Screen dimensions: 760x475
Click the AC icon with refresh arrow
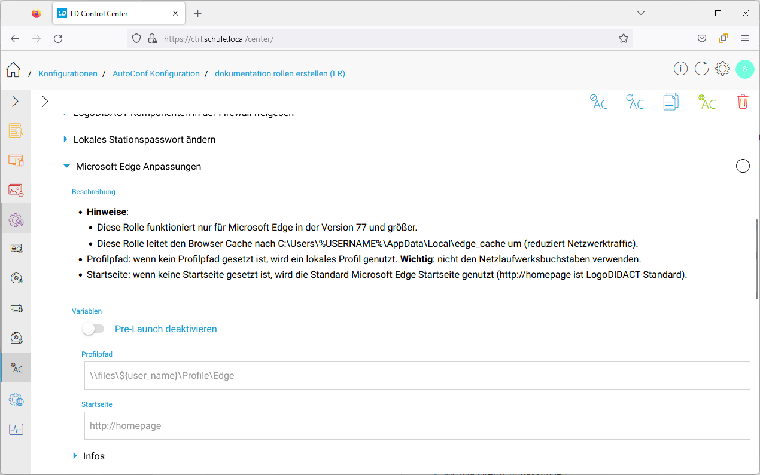pyautogui.click(x=634, y=102)
